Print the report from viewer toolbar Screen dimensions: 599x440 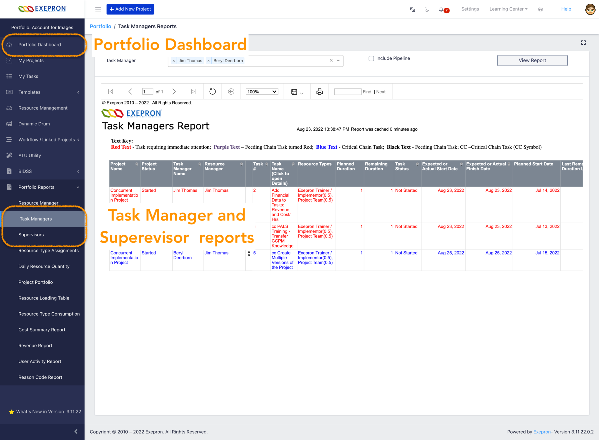pos(320,91)
